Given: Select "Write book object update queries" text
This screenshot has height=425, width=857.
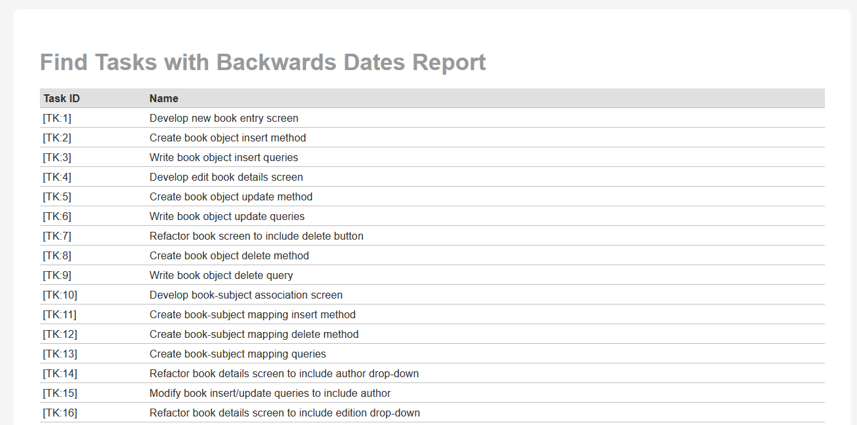Looking at the screenshot, I should (x=227, y=216).
